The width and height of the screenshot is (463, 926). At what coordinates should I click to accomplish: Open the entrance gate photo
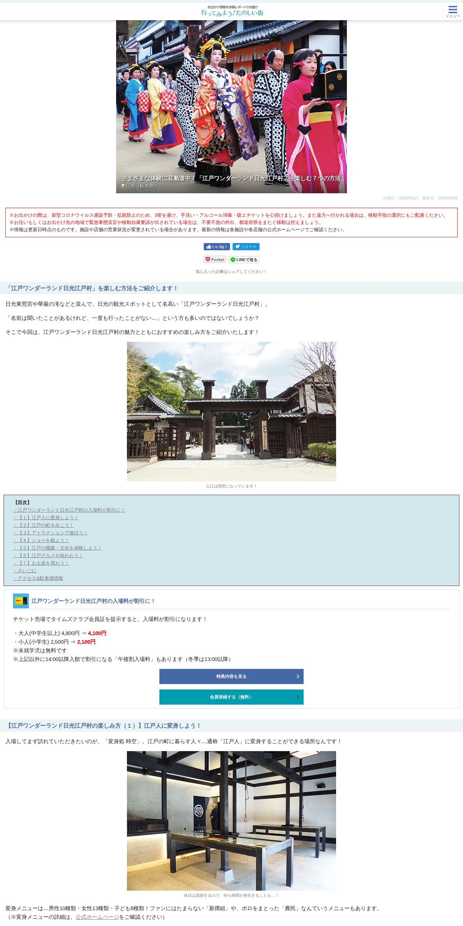(231, 411)
